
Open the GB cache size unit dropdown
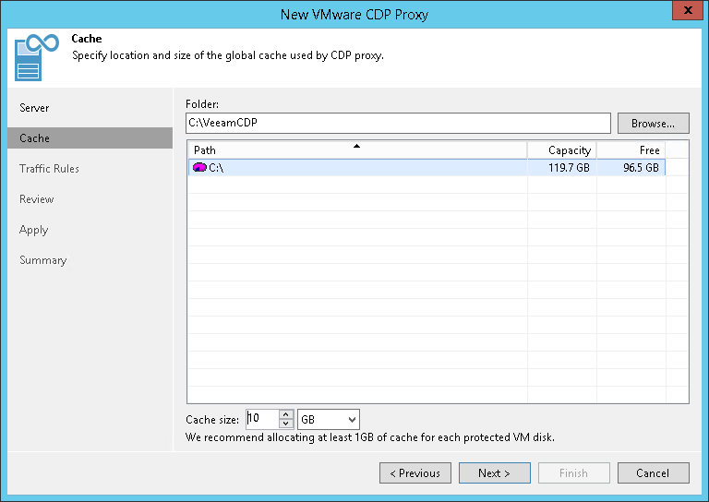329,419
